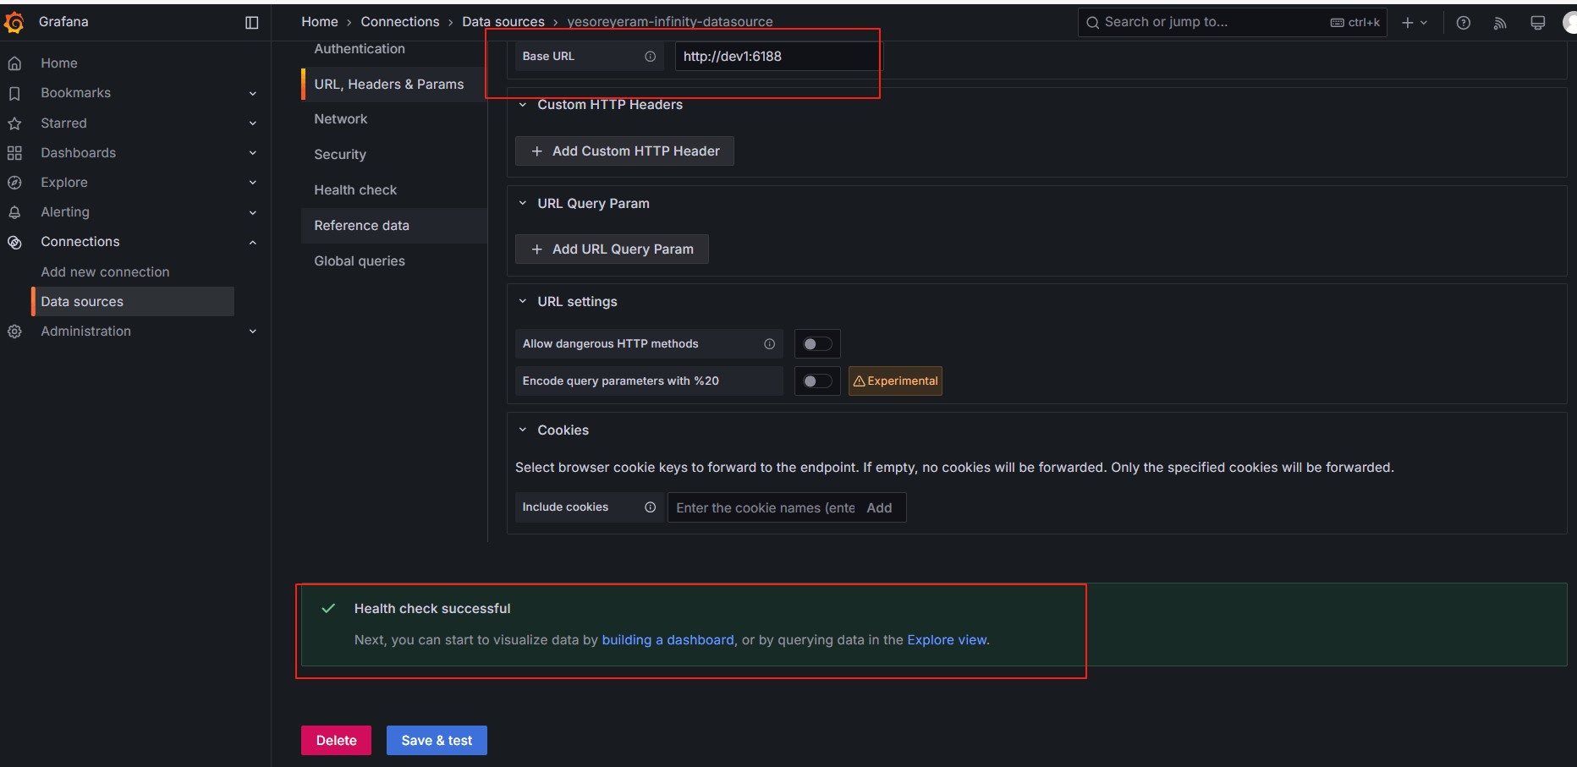Collapse the Cookies section

tap(523, 430)
